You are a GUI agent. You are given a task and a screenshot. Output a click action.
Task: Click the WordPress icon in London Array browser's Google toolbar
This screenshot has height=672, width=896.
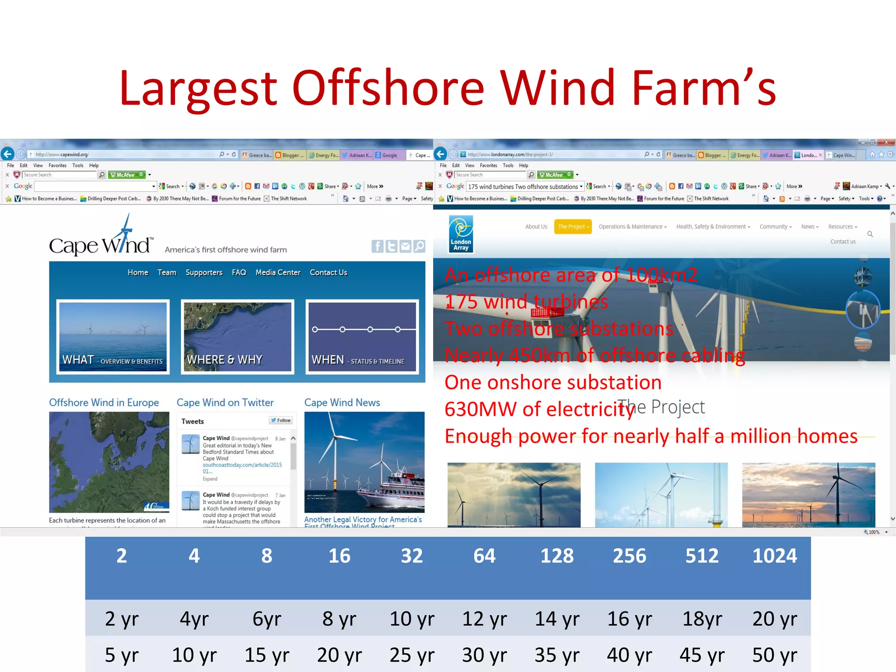[724, 186]
